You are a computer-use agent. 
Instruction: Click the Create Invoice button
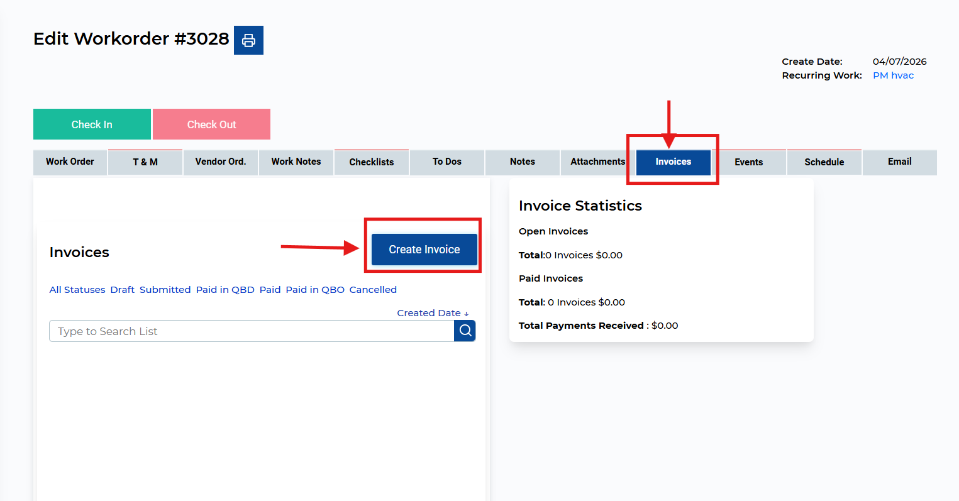[x=424, y=250]
